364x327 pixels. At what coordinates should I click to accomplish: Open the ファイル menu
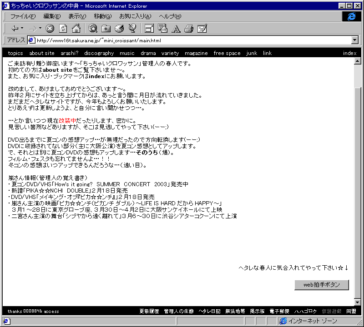point(23,16)
